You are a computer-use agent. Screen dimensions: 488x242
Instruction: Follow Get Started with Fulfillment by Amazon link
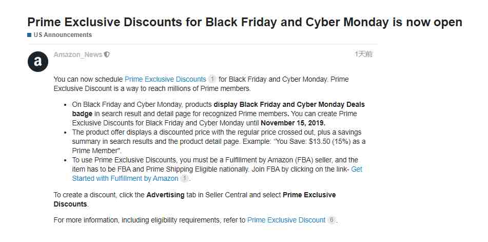point(217,174)
